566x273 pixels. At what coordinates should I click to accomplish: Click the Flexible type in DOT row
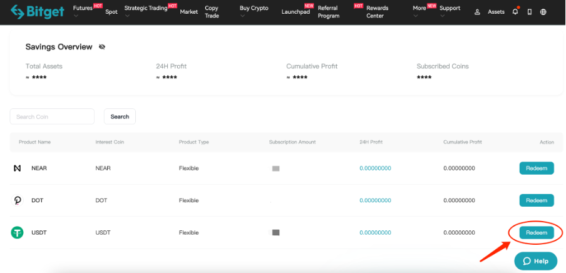coord(189,200)
